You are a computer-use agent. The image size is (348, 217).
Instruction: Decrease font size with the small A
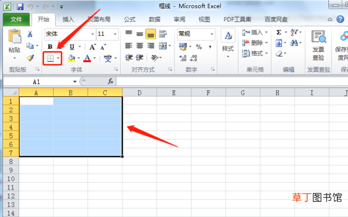pyautogui.click(x=103, y=47)
